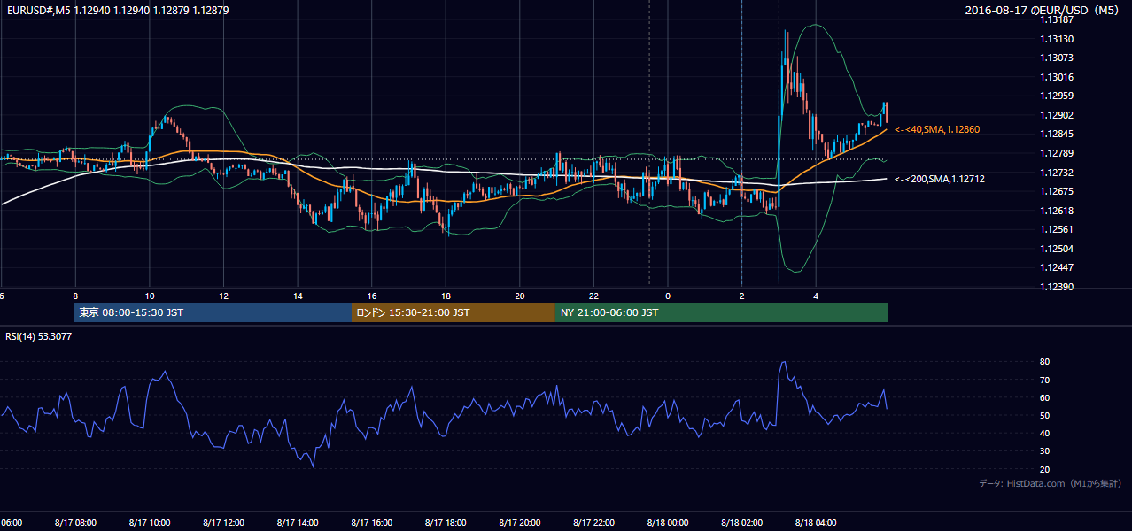Click hour label 22 on price chart axis
Viewport: 1132px width, 531px height.
[x=594, y=296]
